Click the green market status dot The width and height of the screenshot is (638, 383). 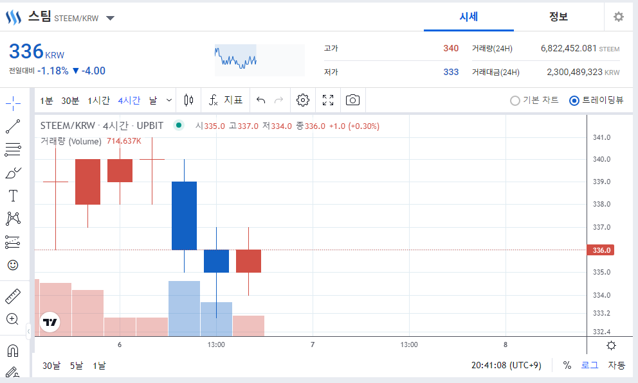point(179,125)
